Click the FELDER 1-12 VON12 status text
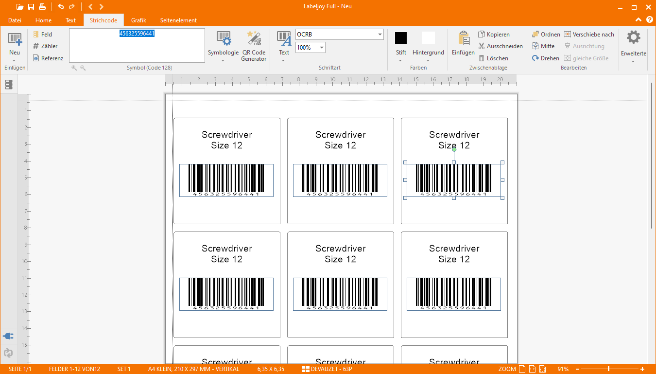Screen dimensions: 656x374 pyautogui.click(x=74, y=369)
